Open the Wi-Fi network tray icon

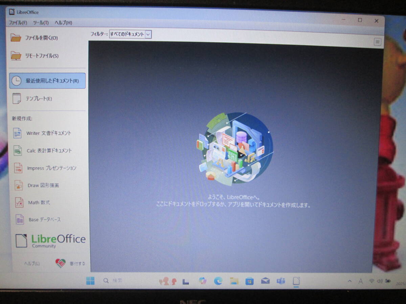coord(371,281)
